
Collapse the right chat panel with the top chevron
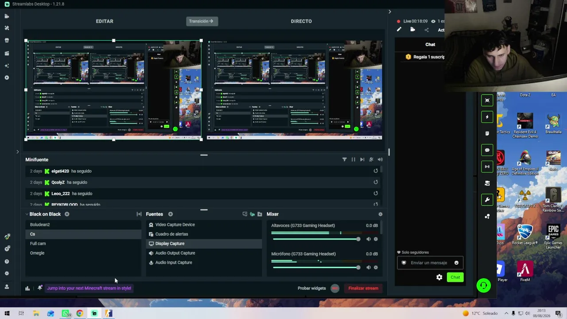click(390, 12)
